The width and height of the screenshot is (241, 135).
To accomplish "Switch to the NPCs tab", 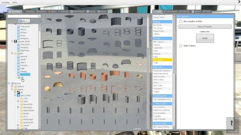I will click(x=52, y=12).
